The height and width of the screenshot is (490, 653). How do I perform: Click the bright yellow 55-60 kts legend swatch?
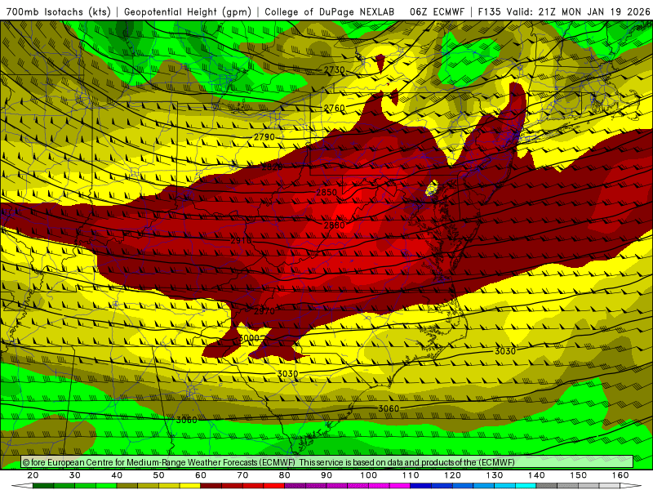point(190,486)
